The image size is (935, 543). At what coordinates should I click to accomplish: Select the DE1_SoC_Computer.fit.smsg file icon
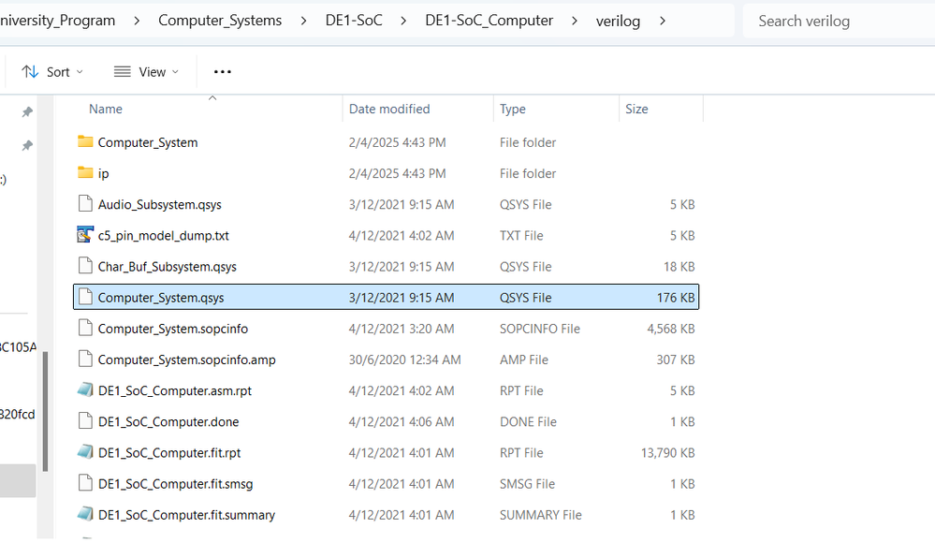[x=85, y=483]
